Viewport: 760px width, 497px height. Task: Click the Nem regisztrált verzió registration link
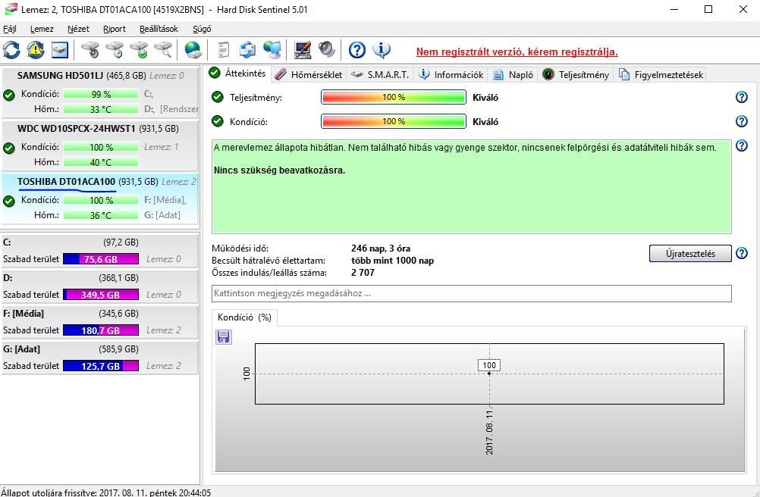pos(517,52)
